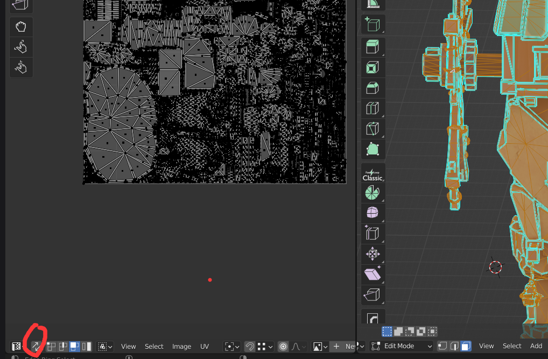
Task: Switch UV editor to vertex select mode
Action: [x=51, y=347]
